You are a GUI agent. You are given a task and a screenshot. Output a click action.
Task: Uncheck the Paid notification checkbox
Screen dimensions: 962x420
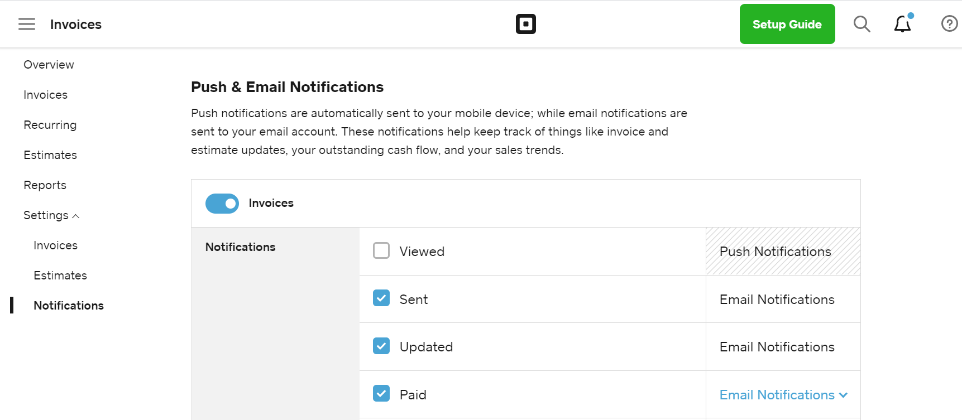tap(381, 394)
